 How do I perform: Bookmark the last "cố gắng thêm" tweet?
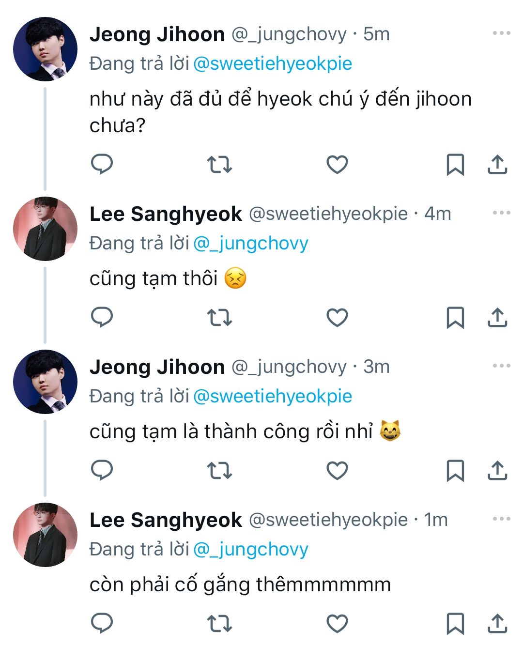(x=455, y=623)
